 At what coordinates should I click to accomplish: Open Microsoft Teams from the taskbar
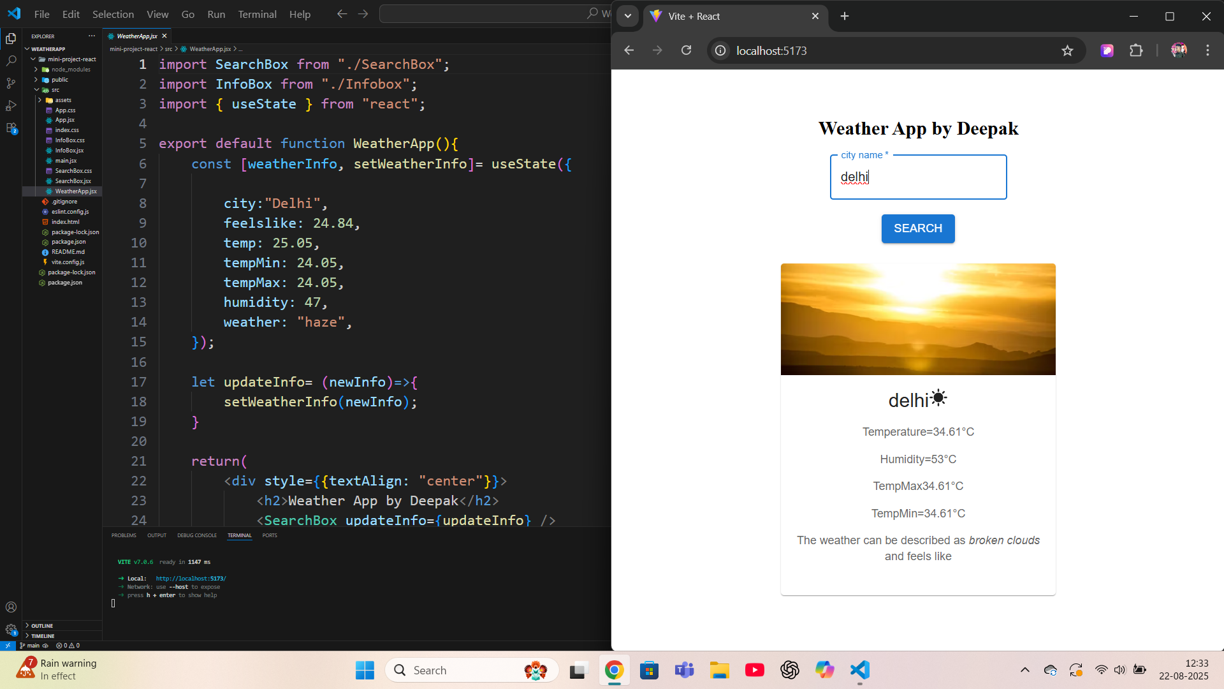pos(685,670)
